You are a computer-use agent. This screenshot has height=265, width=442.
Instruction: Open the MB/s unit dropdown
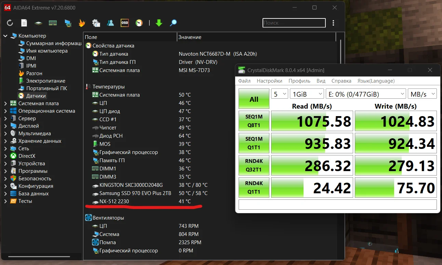click(x=422, y=94)
